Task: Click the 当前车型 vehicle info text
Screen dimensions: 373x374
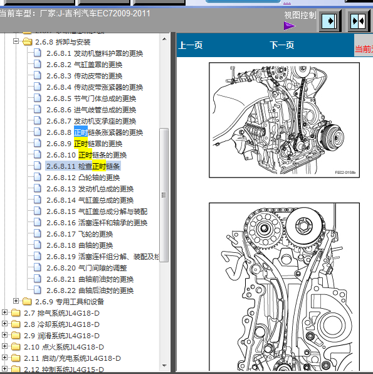Action: 75,13
